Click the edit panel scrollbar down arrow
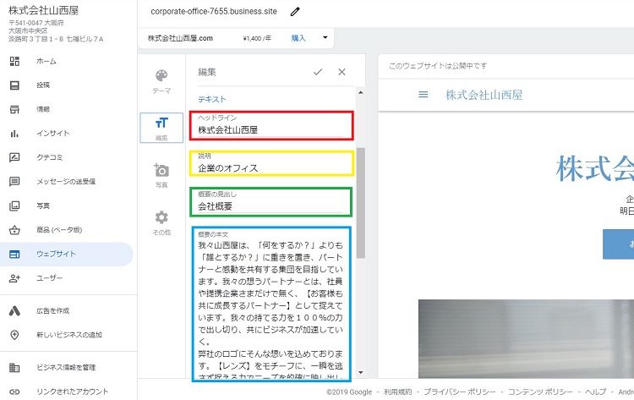 pos(361,372)
